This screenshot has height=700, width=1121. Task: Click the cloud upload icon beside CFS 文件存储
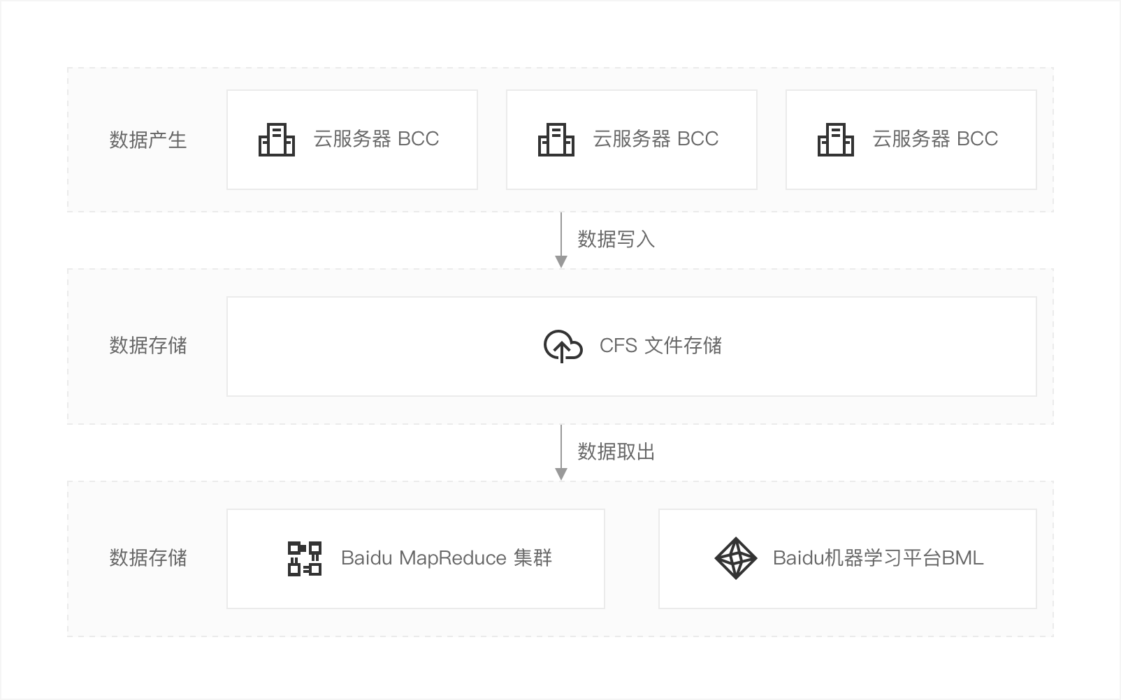tap(563, 347)
